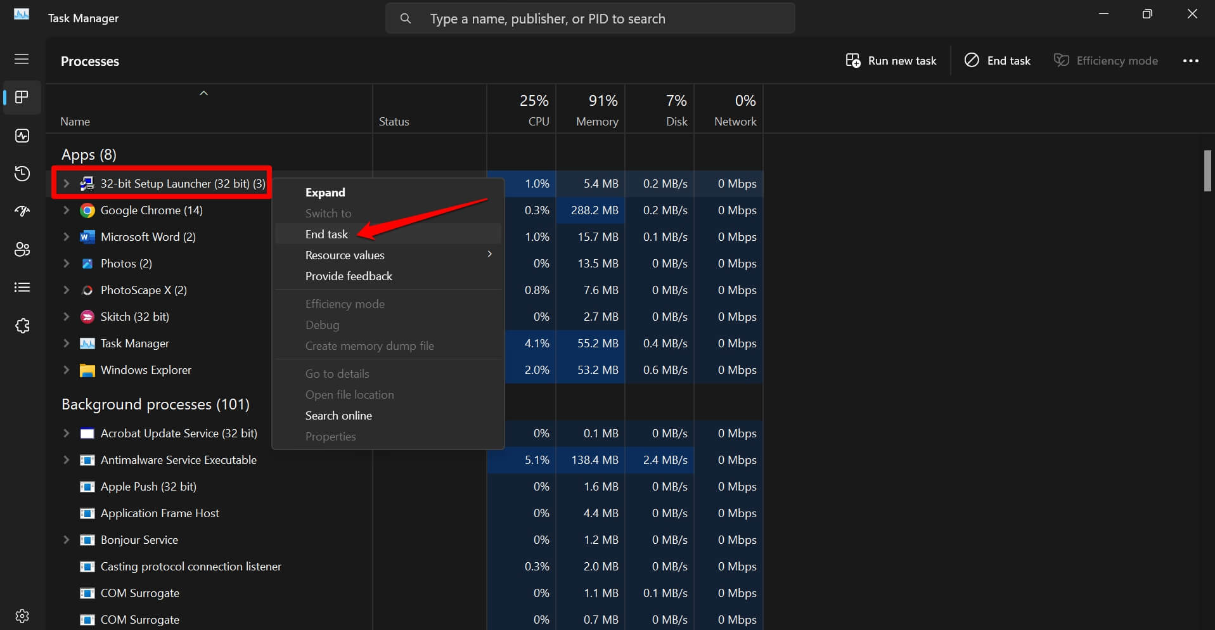Image resolution: width=1215 pixels, height=630 pixels.
Task: Click the search magnifier icon
Action: 406,18
